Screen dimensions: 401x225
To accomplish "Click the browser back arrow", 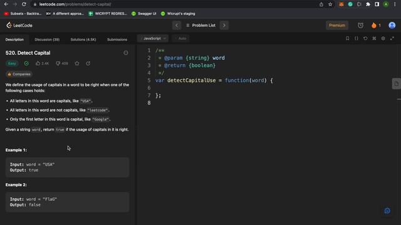I will pos(6,4).
